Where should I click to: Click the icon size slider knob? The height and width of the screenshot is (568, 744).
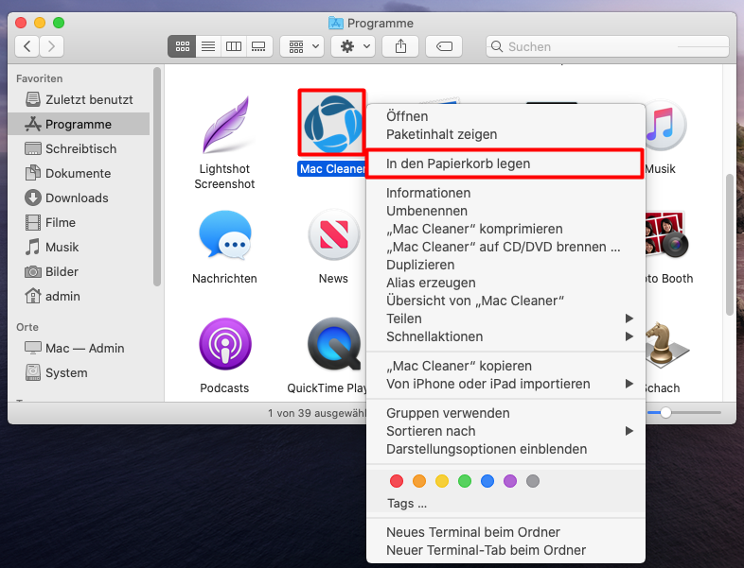[666, 413]
